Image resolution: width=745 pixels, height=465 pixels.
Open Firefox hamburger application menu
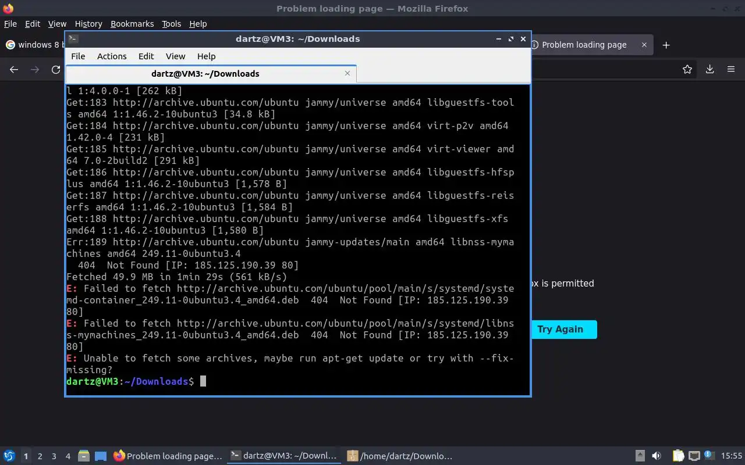pos(731,69)
